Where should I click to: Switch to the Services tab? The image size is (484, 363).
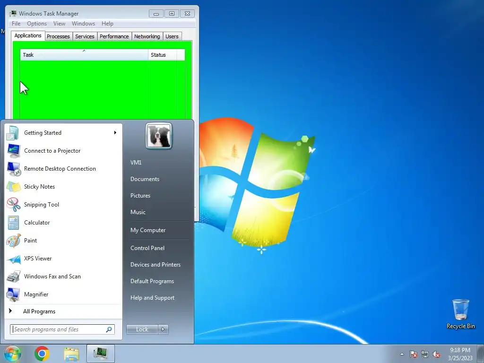[85, 36]
